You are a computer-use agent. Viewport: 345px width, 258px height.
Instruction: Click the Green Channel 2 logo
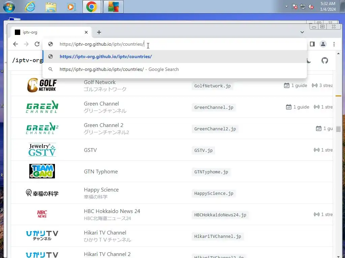[x=42, y=128]
